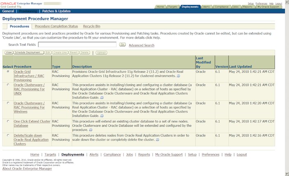Switch to the Alerts top tab
Image resolution: width=289 pixels, height=176 pixels.
206,7
